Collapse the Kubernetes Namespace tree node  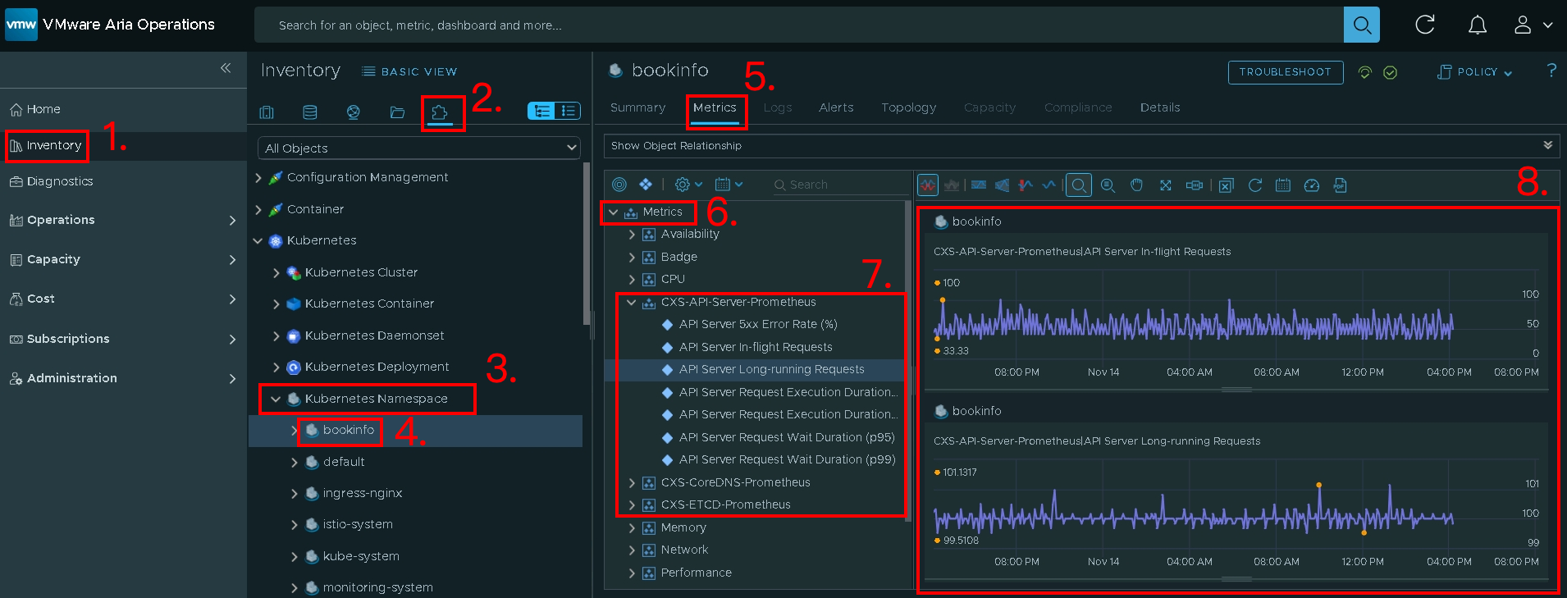[276, 399]
